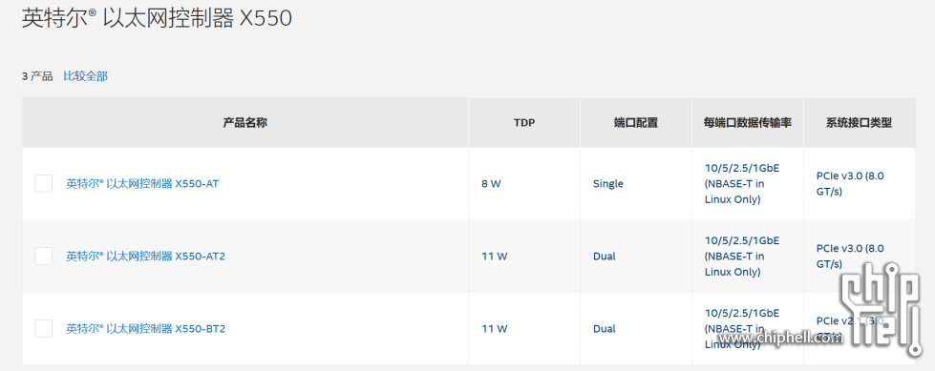The height and width of the screenshot is (371, 935).
Task: Click the 系统接口类型 column header
Action: tap(859, 123)
